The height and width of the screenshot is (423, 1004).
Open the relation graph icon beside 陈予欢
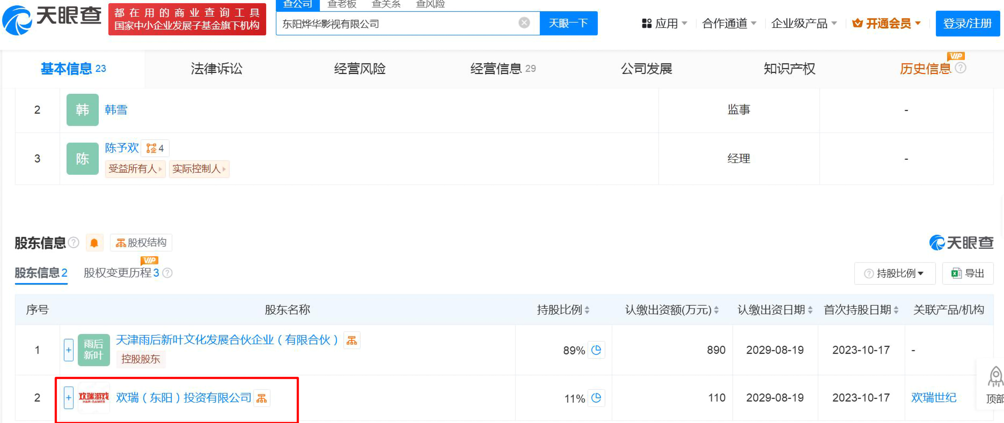click(x=155, y=148)
